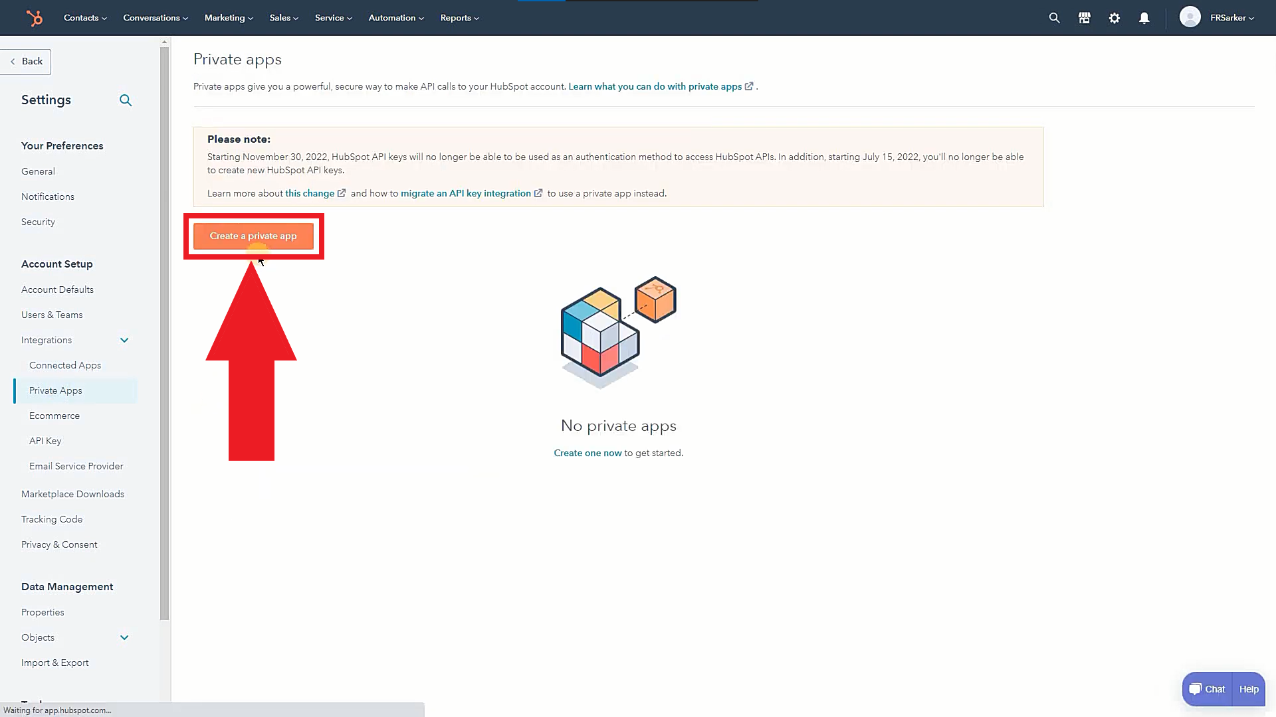Click the stacked cubes illustration
1276x717 pixels.
[x=619, y=332]
